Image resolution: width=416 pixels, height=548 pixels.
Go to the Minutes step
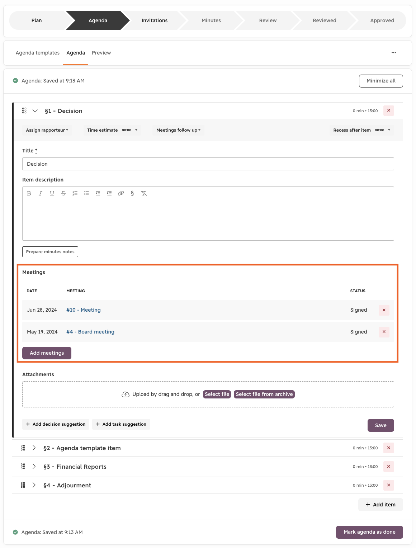211,20
